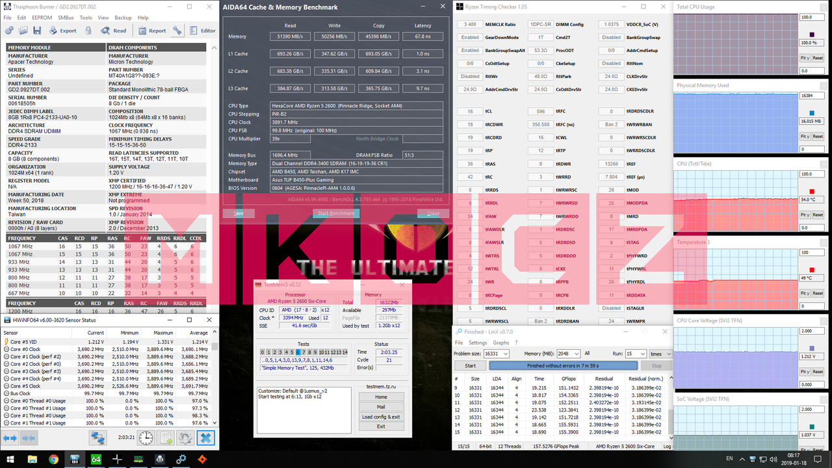Click Thaiphoon Burner ghost icon on taskbar
The height and width of the screenshot is (468, 832).
tap(160, 459)
